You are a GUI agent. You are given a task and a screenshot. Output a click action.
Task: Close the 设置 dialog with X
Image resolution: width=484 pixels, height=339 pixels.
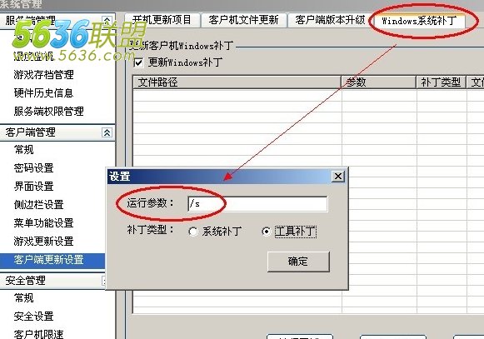[338, 177]
